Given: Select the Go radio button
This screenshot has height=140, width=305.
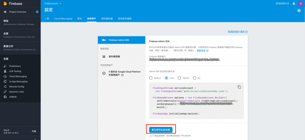Looking at the screenshot, I should point(194,78).
